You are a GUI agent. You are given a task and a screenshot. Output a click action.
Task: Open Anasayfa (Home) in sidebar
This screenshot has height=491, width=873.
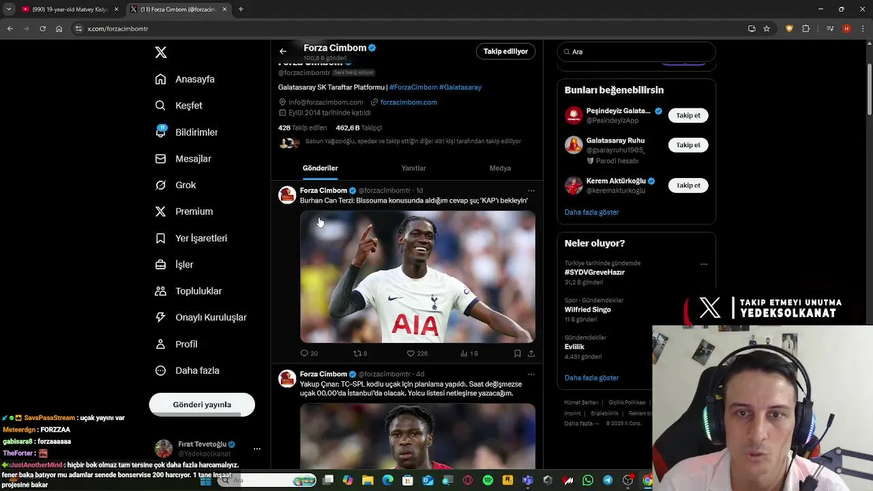pyautogui.click(x=185, y=79)
